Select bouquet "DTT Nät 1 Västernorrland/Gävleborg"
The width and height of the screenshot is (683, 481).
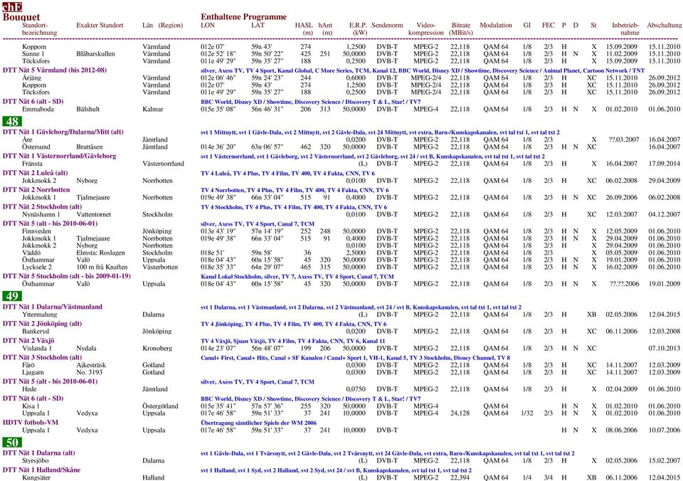pyautogui.click(x=59, y=156)
